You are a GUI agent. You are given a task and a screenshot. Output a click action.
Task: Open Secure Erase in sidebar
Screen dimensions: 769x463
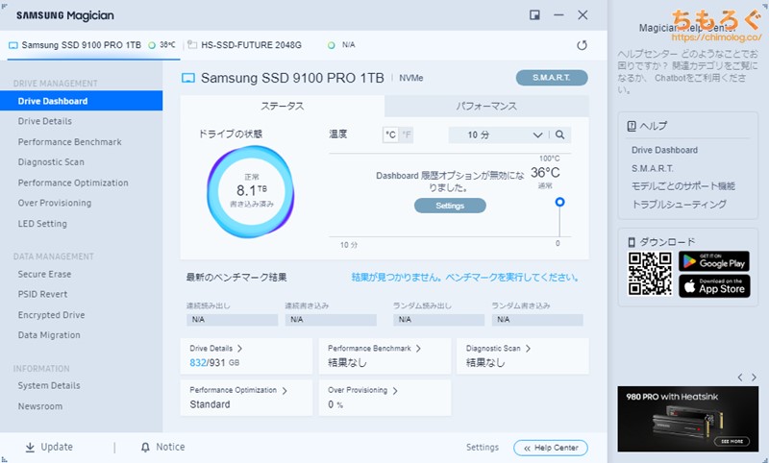[44, 274]
